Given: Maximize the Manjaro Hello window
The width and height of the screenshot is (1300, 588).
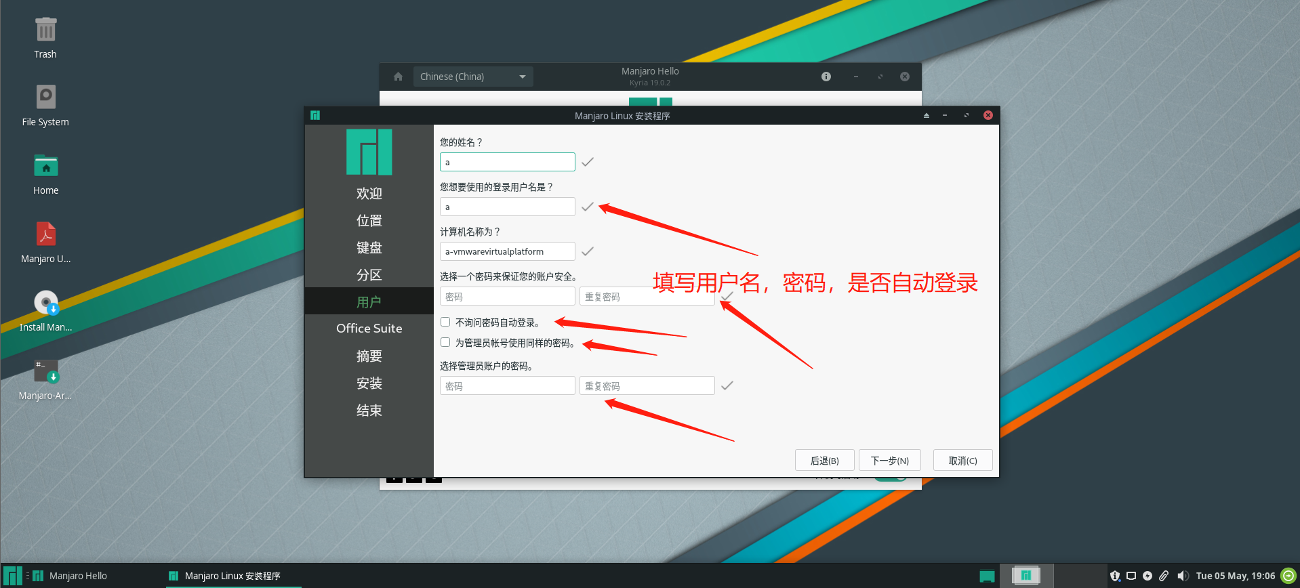Looking at the screenshot, I should click(x=880, y=77).
